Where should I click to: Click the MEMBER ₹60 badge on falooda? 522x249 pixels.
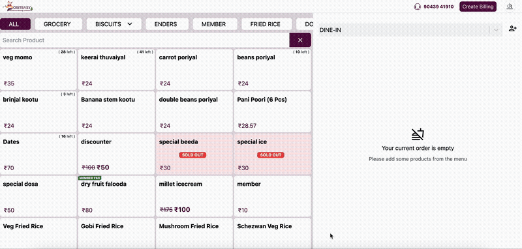click(90, 178)
